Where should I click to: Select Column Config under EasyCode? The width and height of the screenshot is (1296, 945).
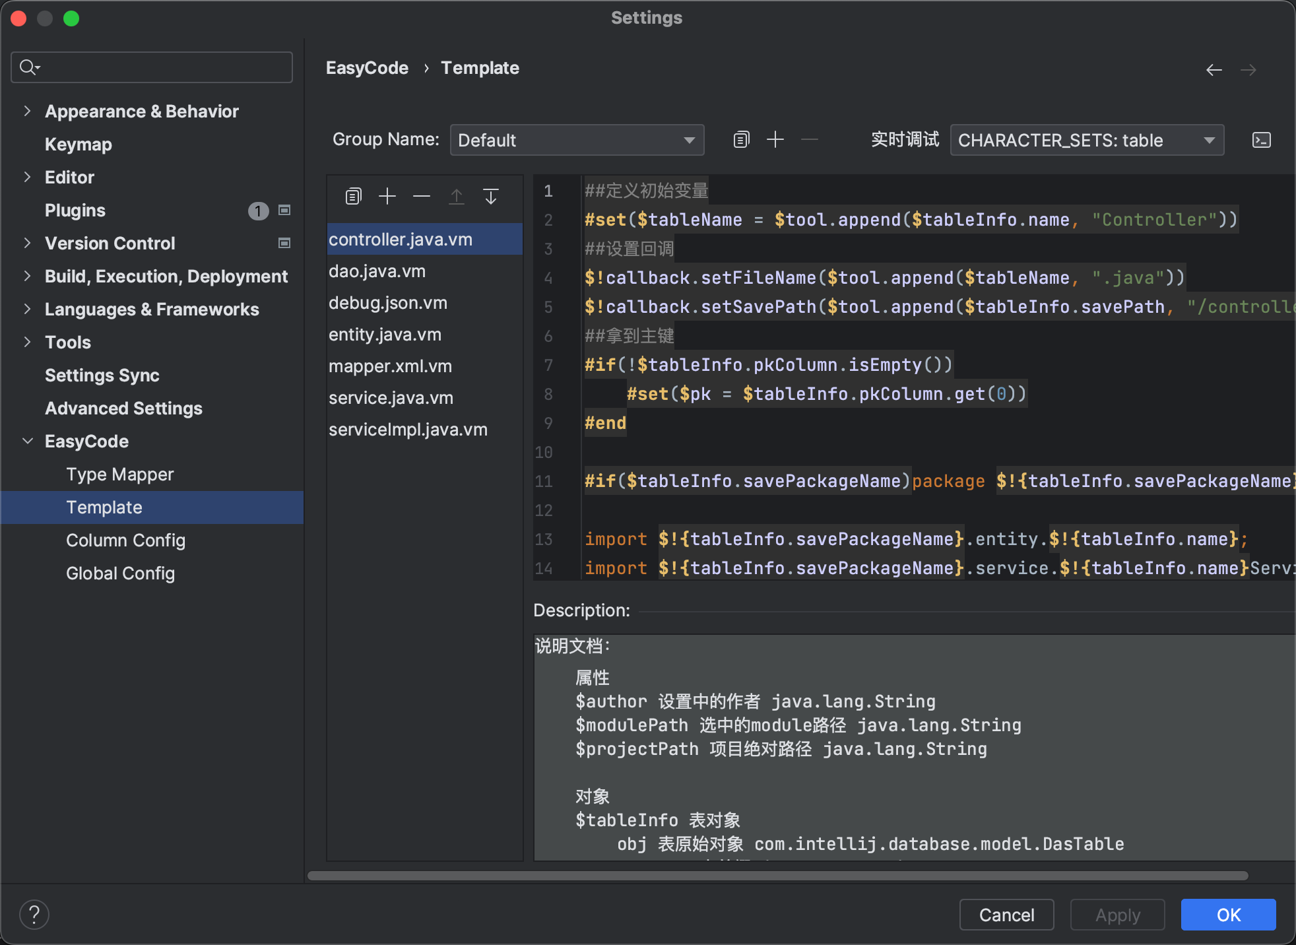tap(125, 540)
